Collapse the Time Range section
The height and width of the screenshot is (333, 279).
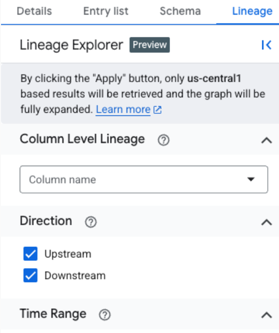pyautogui.click(x=266, y=315)
